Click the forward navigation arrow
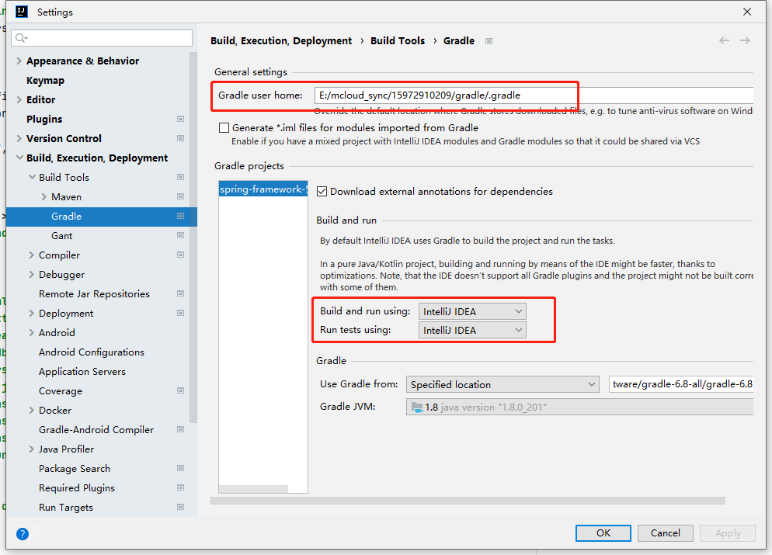Viewport: 772px width, 555px height. coord(745,40)
